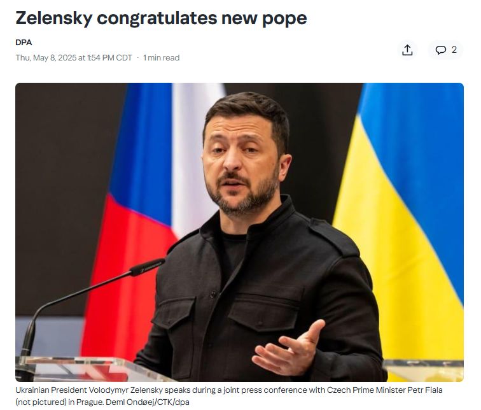The height and width of the screenshot is (410, 481).
Task: Open comments via speech bubble icon
Action: click(x=440, y=50)
